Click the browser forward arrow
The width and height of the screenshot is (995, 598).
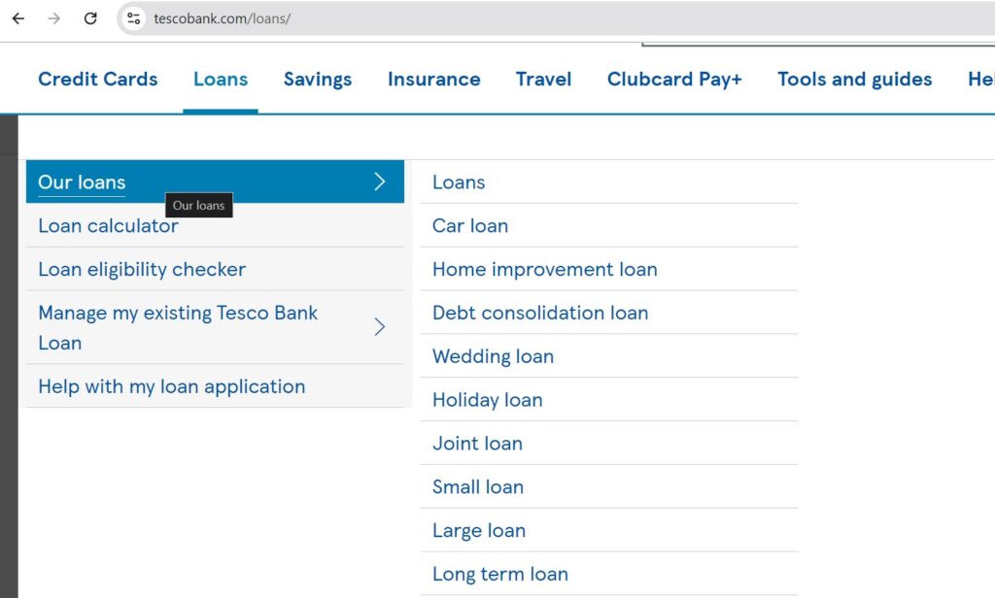coord(54,18)
